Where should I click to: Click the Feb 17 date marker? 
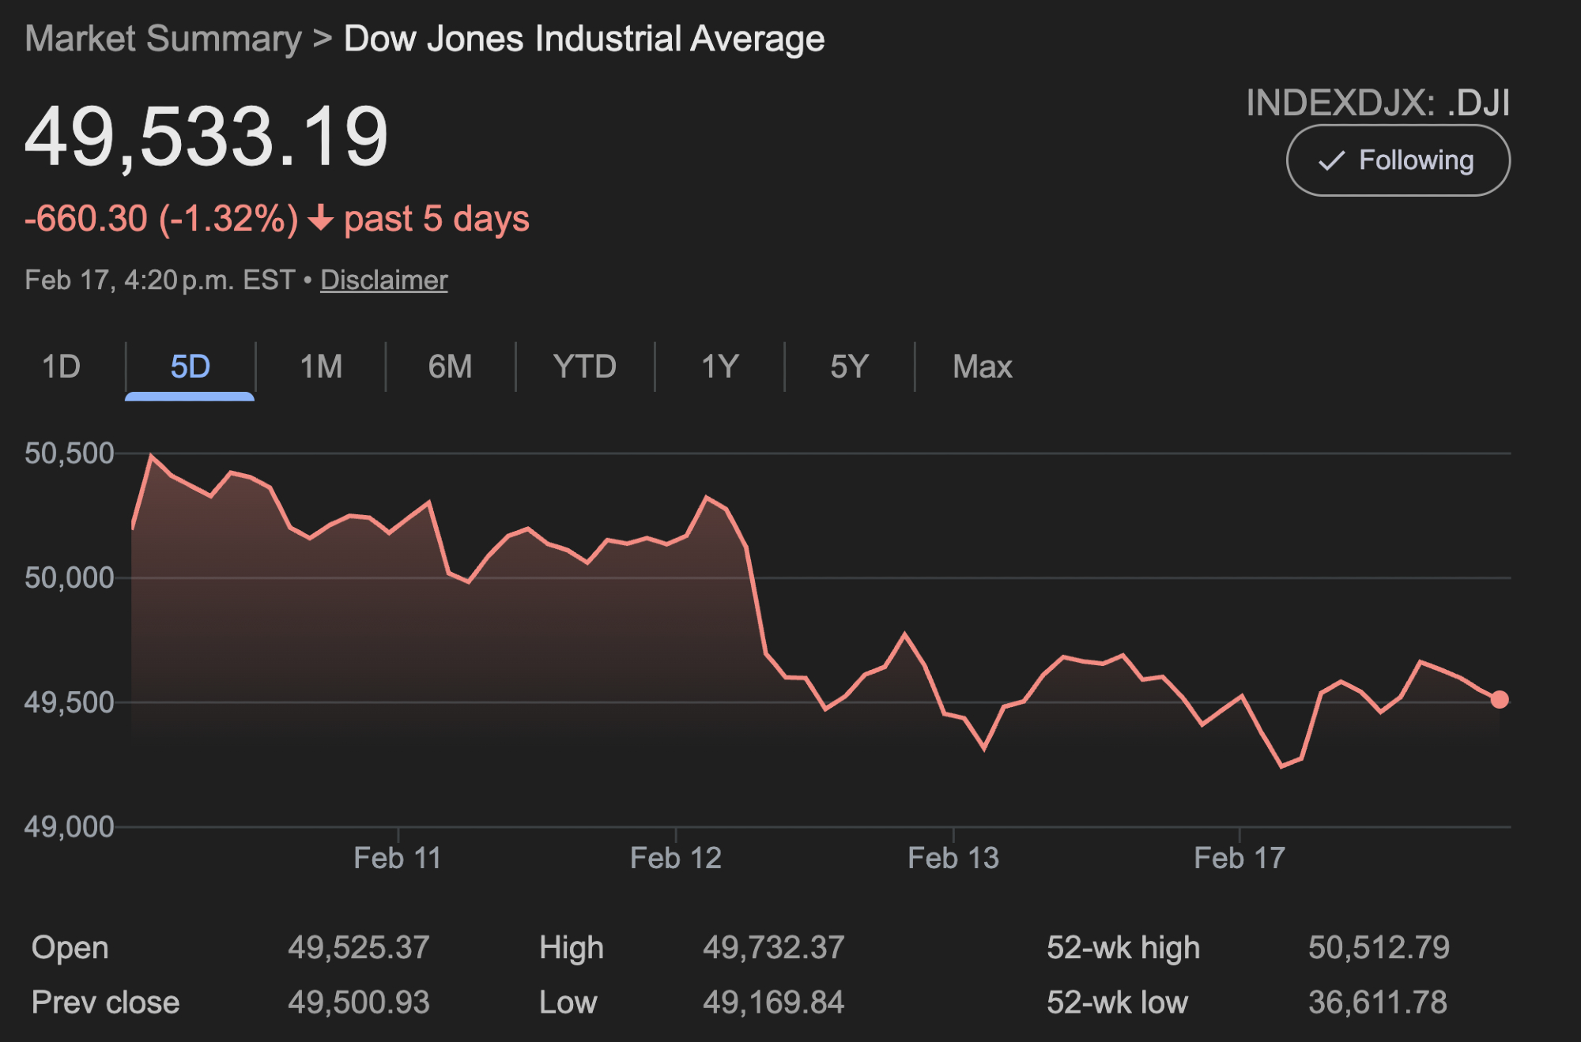tap(1240, 858)
